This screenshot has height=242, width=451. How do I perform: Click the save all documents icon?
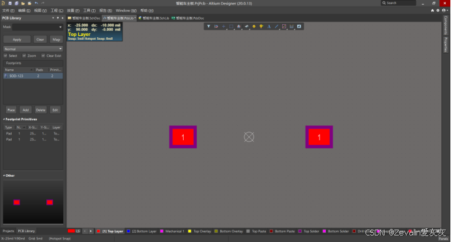coord(16,3)
